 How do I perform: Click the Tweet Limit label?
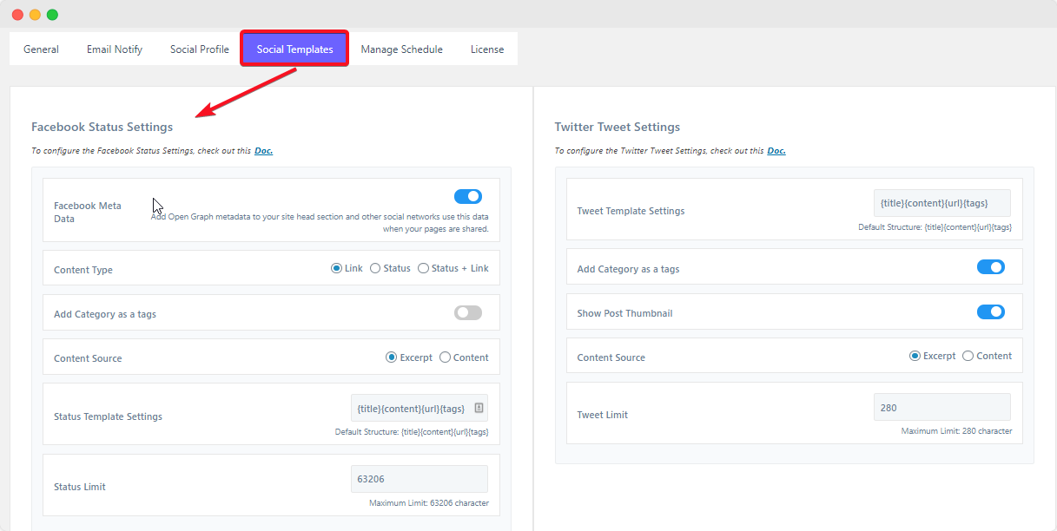[x=603, y=415]
